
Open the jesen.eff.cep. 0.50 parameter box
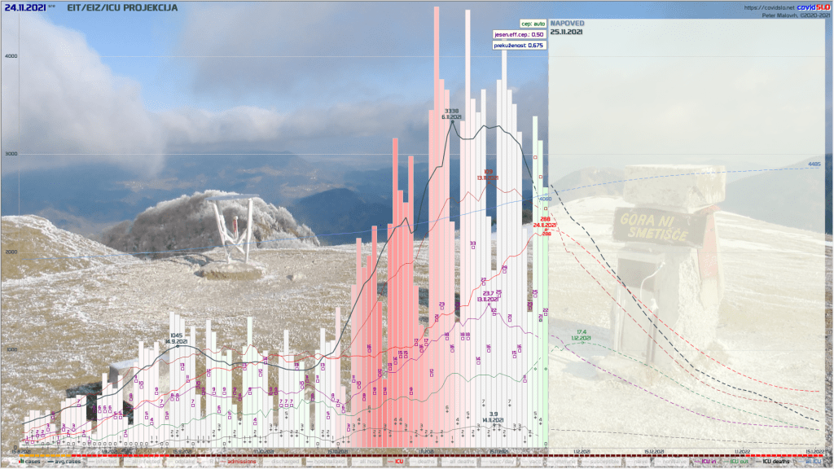[x=520, y=35]
